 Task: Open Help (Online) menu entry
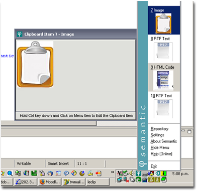tap(161, 154)
